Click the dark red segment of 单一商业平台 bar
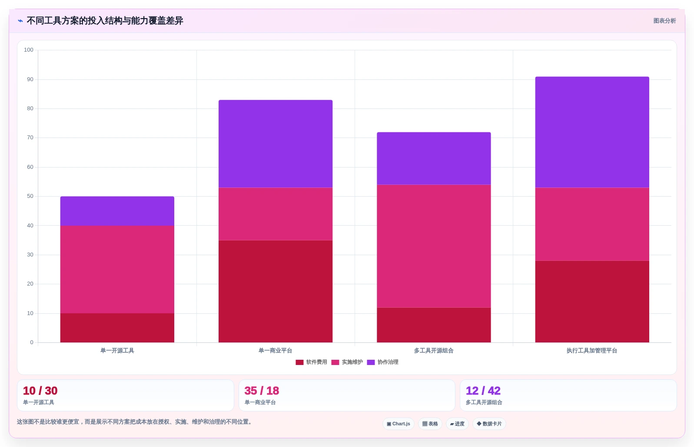 tap(276, 292)
